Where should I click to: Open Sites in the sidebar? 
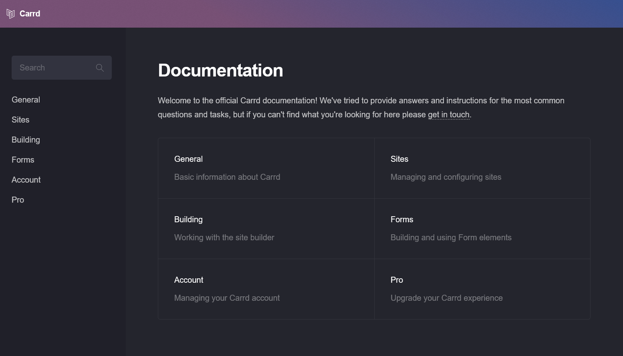20,120
